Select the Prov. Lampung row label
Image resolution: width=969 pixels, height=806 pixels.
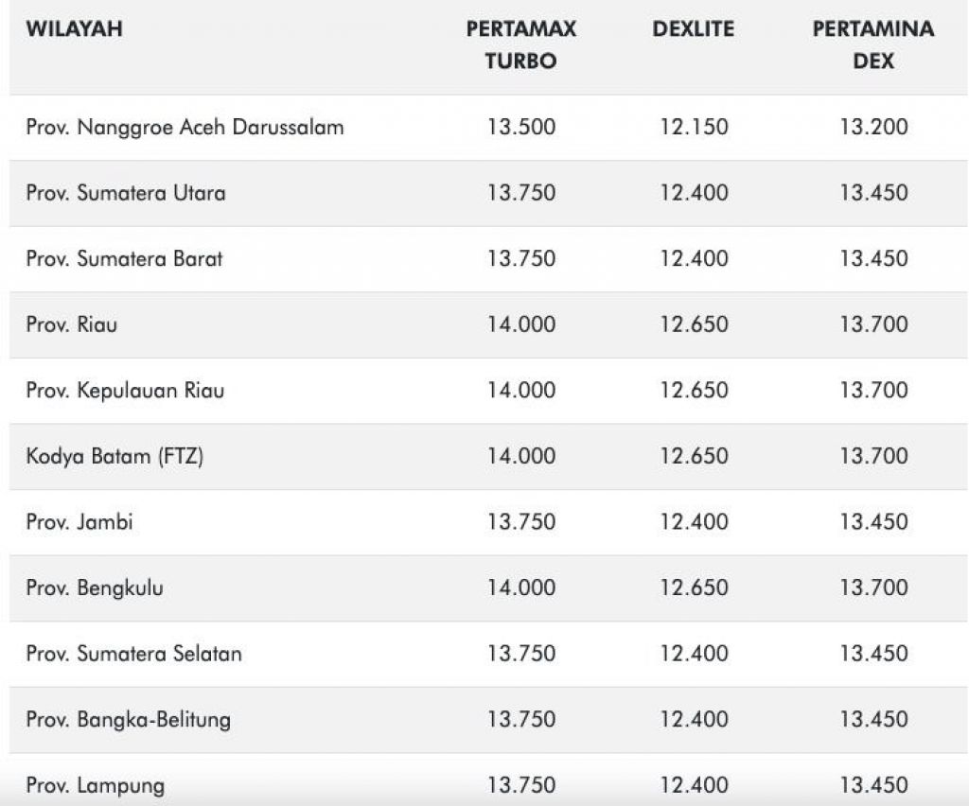95,784
